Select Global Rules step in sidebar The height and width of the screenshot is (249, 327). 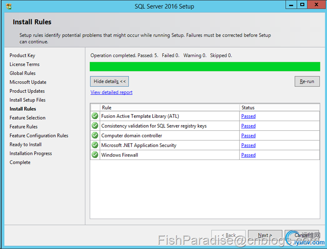(x=23, y=73)
